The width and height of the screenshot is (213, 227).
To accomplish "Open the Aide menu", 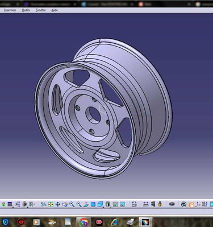I will click(55, 10).
